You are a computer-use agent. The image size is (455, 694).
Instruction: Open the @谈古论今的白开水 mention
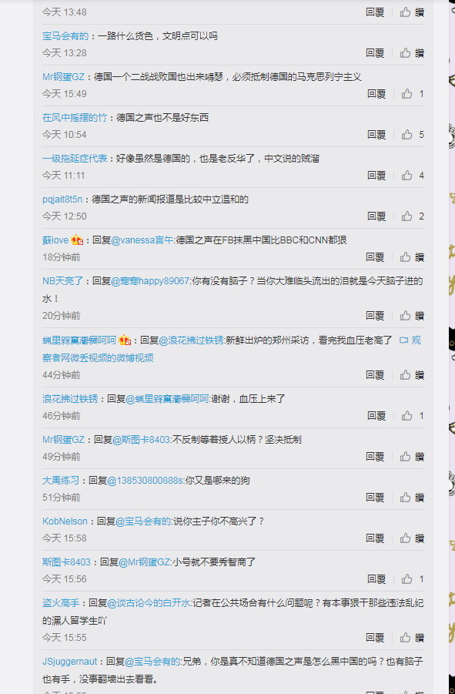point(149,603)
